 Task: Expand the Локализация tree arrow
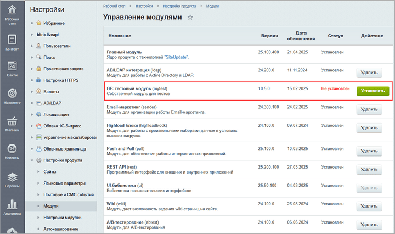click(32, 114)
